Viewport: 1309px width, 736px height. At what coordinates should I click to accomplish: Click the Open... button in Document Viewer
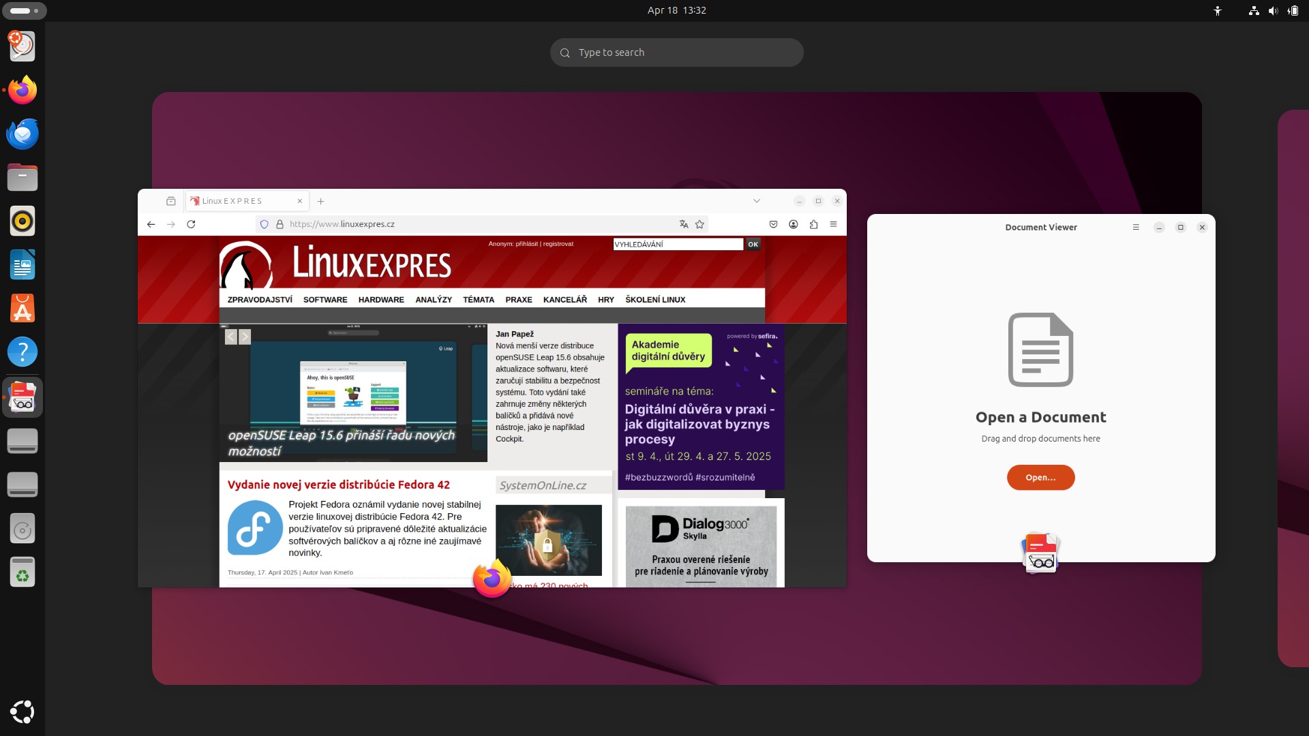(x=1040, y=478)
